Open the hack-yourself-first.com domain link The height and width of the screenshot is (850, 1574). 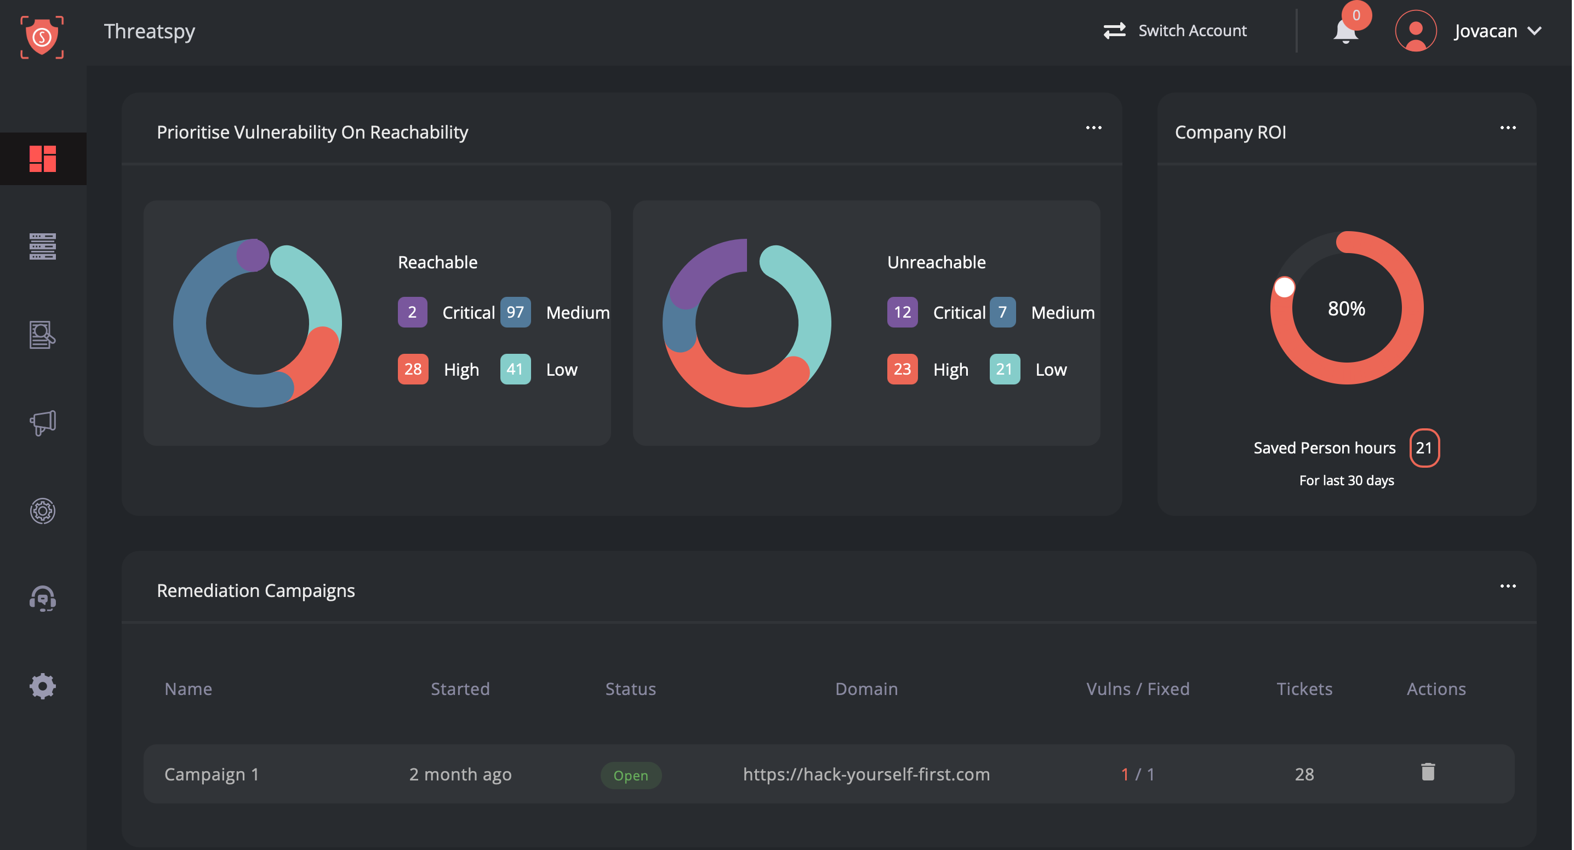[866, 774]
